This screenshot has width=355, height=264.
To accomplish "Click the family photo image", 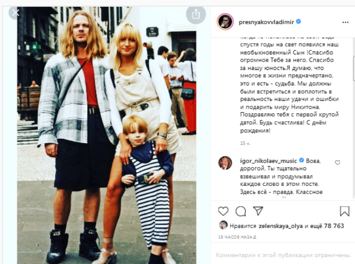I will (x=106, y=135).
